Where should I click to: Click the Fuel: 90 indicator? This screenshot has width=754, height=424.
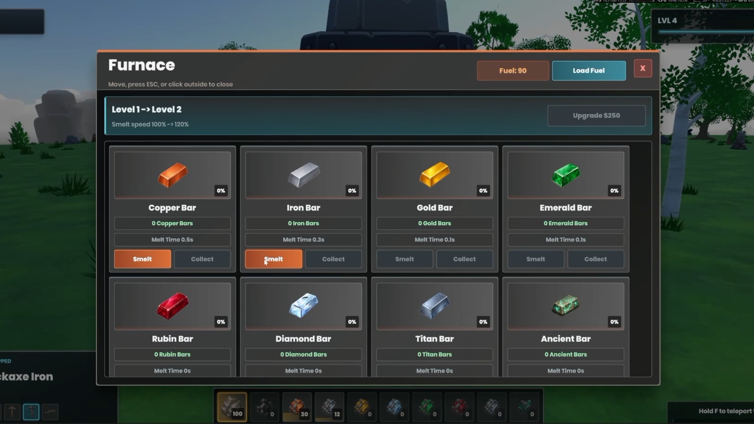(x=513, y=71)
